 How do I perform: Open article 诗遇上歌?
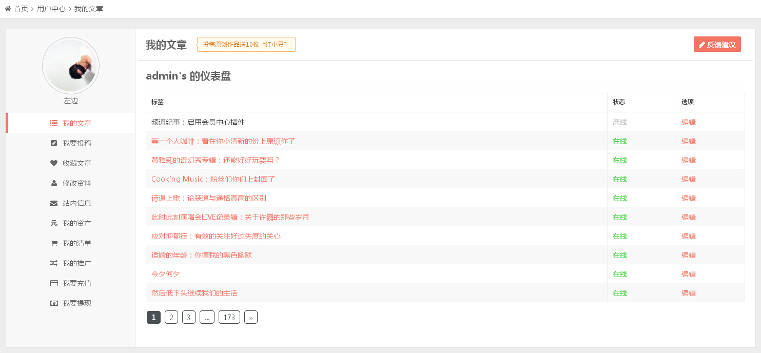(209, 198)
